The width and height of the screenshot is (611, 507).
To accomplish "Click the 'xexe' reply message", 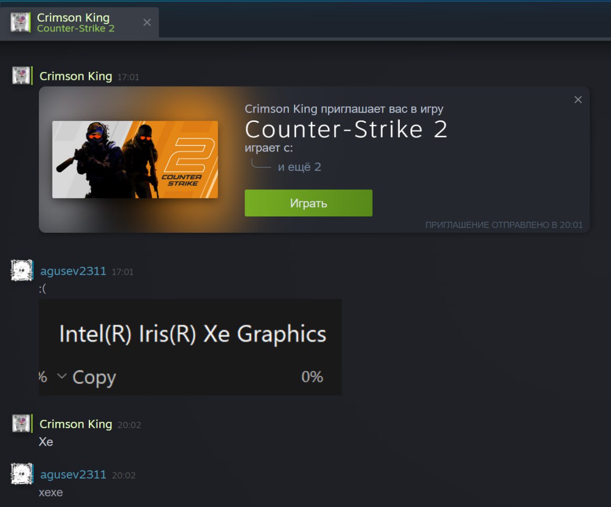I will tap(50, 492).
